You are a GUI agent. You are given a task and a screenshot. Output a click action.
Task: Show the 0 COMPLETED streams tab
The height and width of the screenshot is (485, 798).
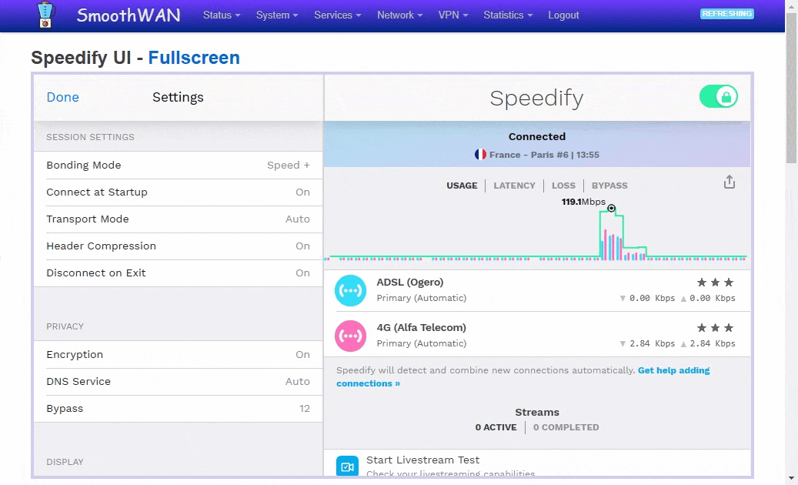[x=566, y=427]
